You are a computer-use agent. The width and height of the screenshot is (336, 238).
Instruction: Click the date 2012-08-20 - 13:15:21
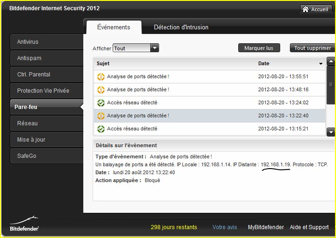[283, 129]
